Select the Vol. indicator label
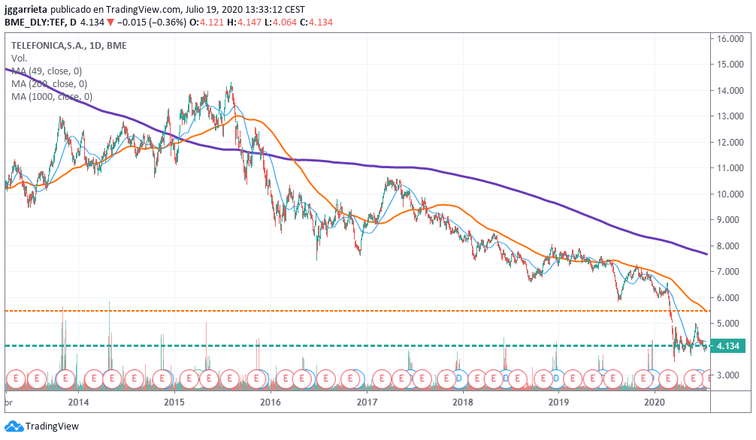The image size is (756, 440). [20, 59]
